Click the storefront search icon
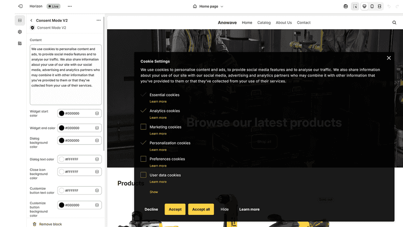403x227 pixels. (394, 22)
